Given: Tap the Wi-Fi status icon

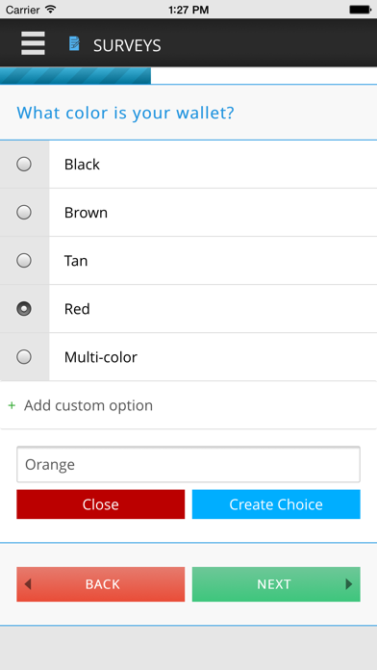Looking at the screenshot, I should tap(50, 10).
